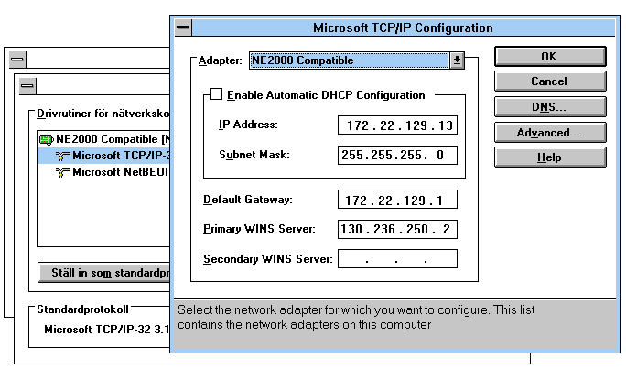626x369 pixels.
Task: Select the Default Gateway field
Action: 397,200
